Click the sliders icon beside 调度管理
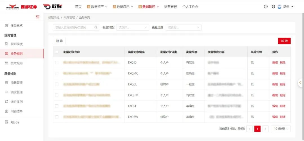The image size is (304, 141). 6,92
